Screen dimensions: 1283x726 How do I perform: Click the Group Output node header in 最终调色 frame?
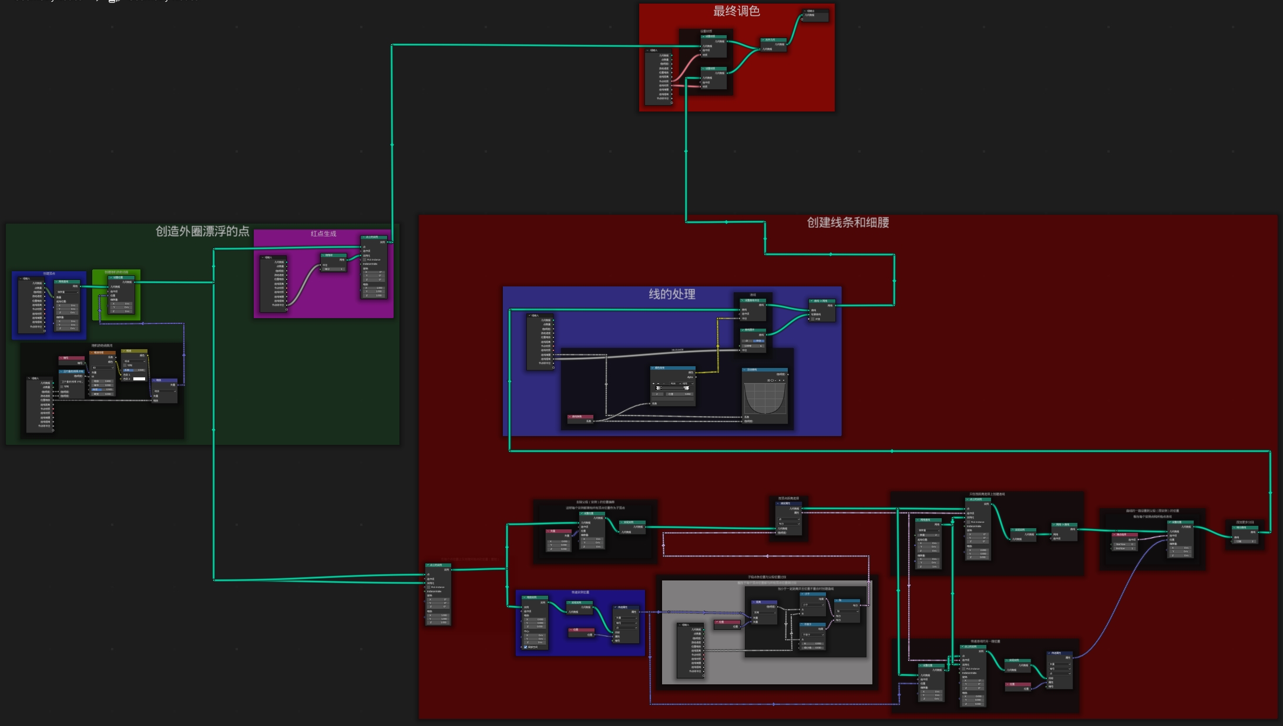point(817,11)
